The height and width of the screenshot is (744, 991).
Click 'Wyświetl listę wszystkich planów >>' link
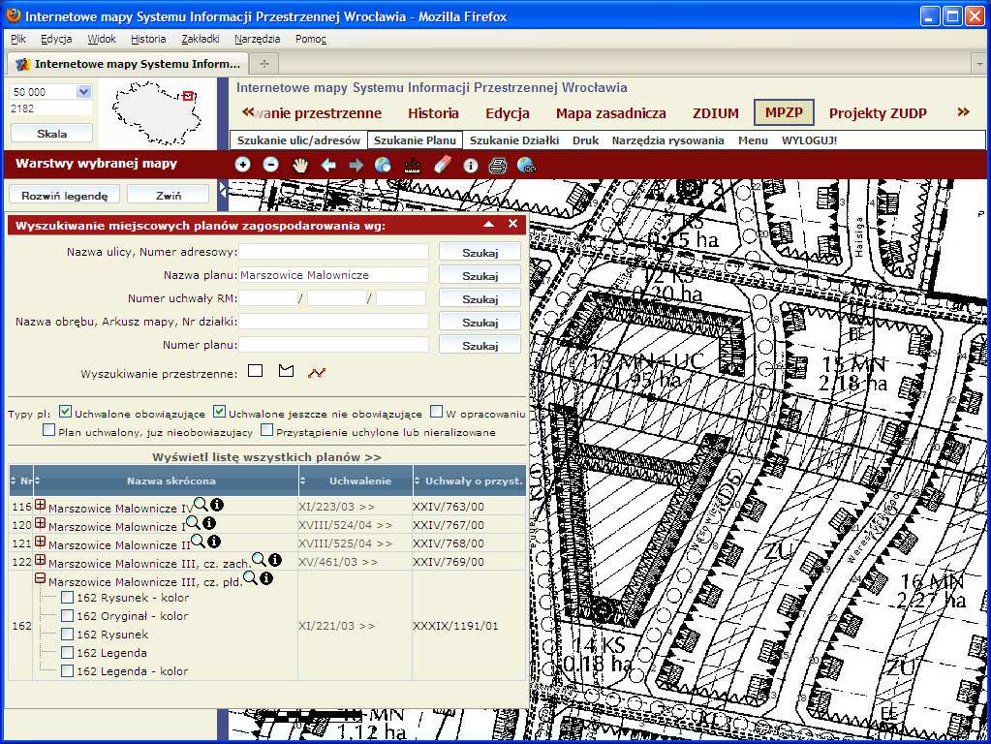tap(266, 457)
